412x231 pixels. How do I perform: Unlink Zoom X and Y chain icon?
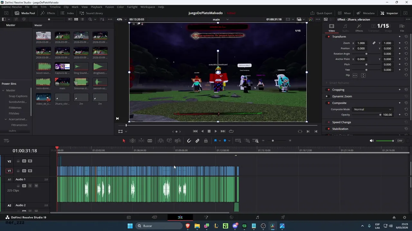coord(374,43)
